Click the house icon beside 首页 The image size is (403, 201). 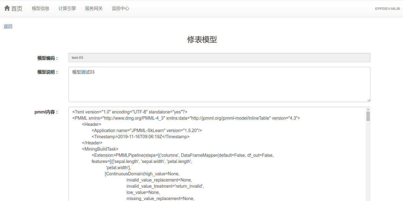[x=7, y=8]
